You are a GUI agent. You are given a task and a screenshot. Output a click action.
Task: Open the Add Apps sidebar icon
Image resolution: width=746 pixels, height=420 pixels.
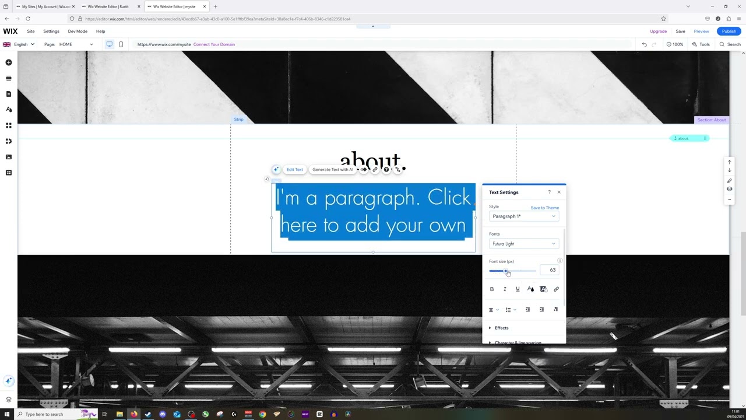point(9,125)
